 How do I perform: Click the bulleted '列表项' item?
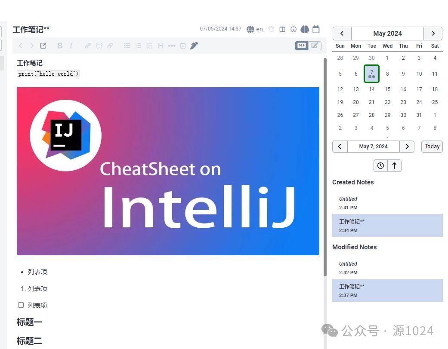tap(37, 272)
